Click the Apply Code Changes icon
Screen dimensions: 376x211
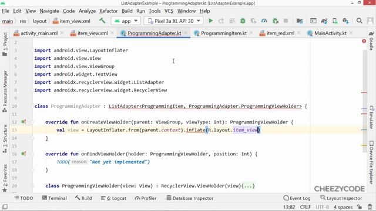(x=232, y=21)
